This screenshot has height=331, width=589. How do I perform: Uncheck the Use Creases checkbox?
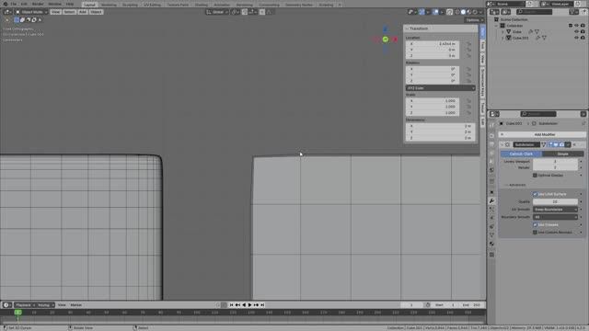click(x=535, y=224)
